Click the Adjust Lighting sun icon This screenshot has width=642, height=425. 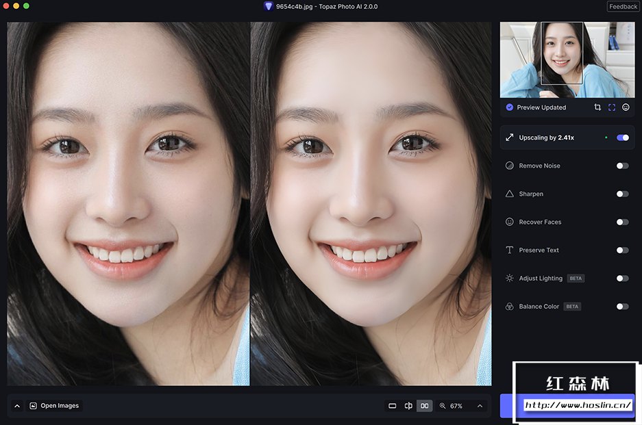click(x=509, y=278)
